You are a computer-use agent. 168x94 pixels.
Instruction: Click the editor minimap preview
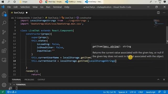tap(159, 23)
